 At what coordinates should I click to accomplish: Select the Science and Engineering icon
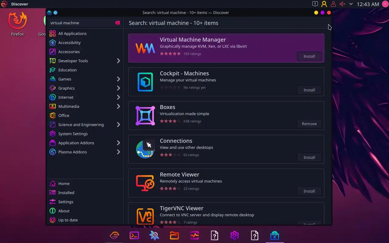pyautogui.click(x=53, y=125)
